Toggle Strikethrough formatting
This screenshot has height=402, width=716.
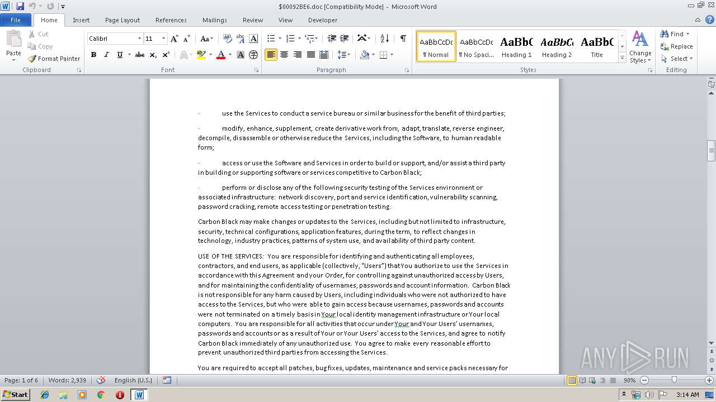click(140, 55)
